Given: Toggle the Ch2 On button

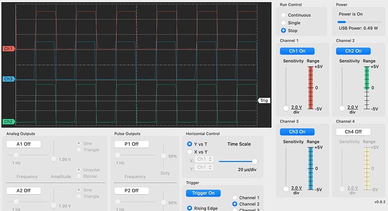Looking at the screenshot, I should pyautogui.click(x=353, y=51).
